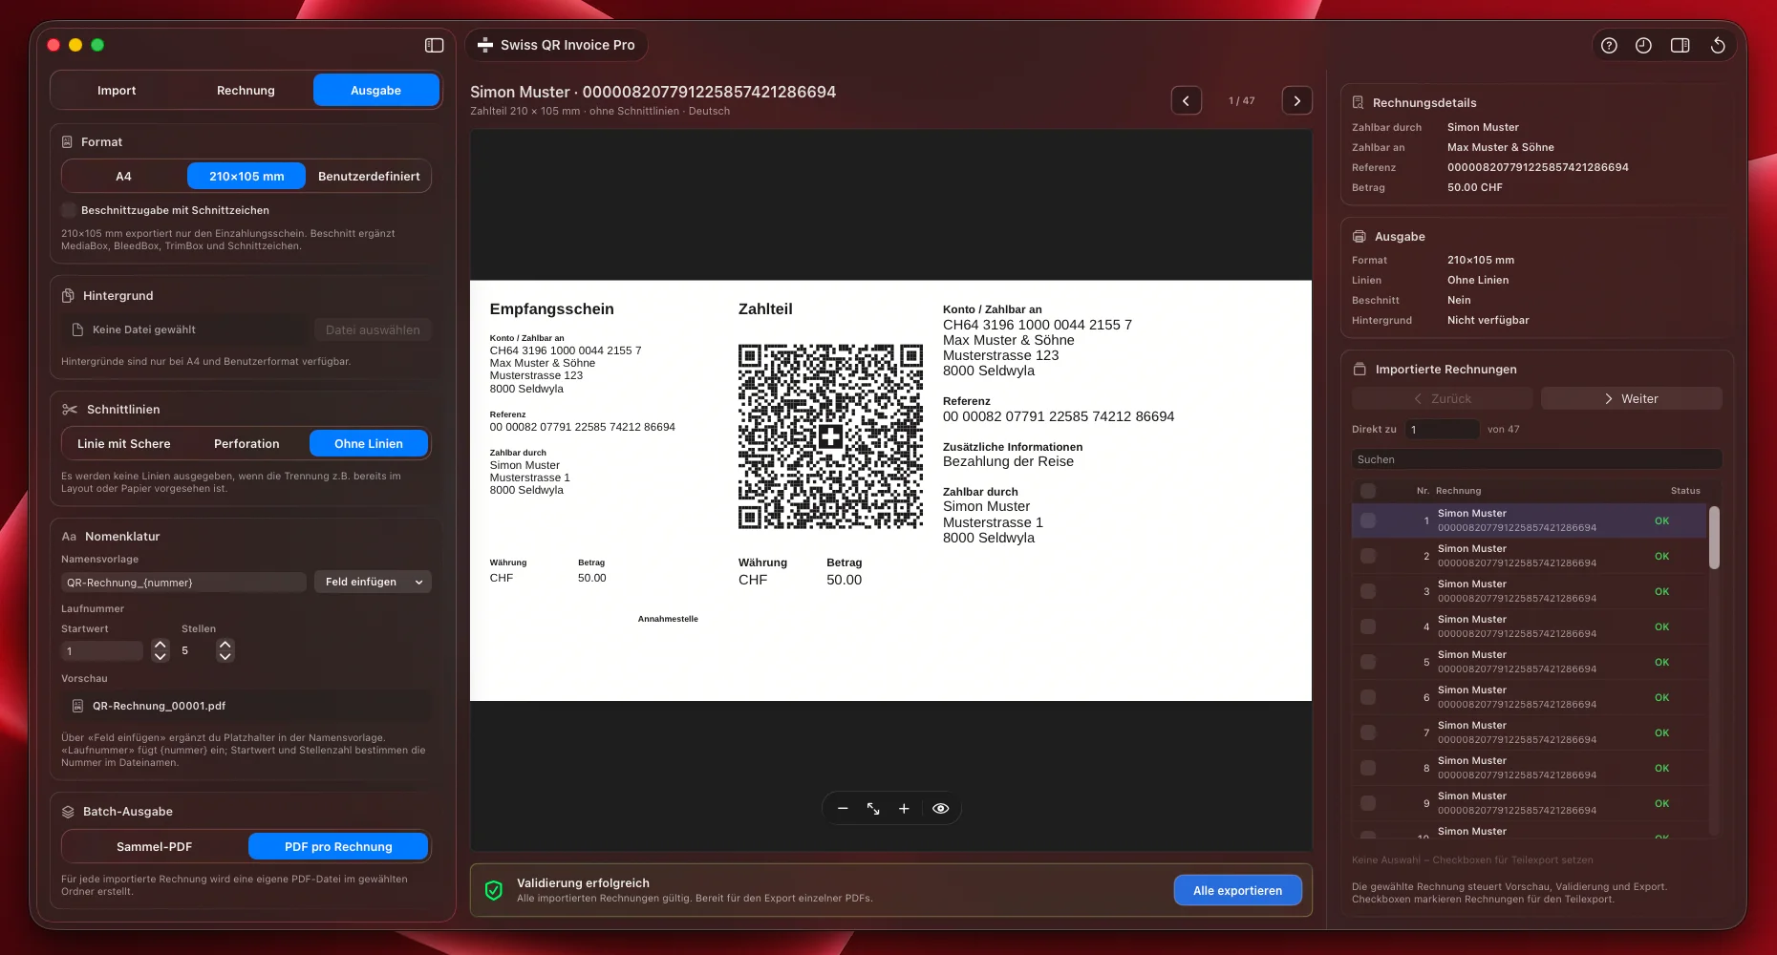Select invoice row number 8 Simon Muster
Screen dimensions: 1777x955
(1529, 768)
